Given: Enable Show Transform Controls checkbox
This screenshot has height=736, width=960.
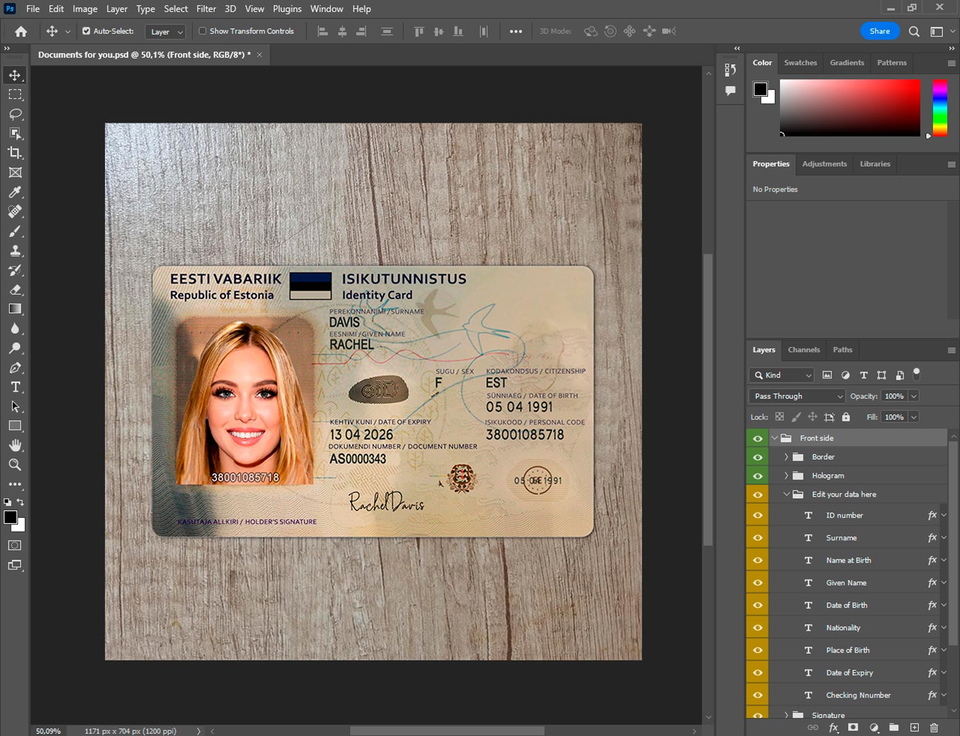Looking at the screenshot, I should point(202,31).
